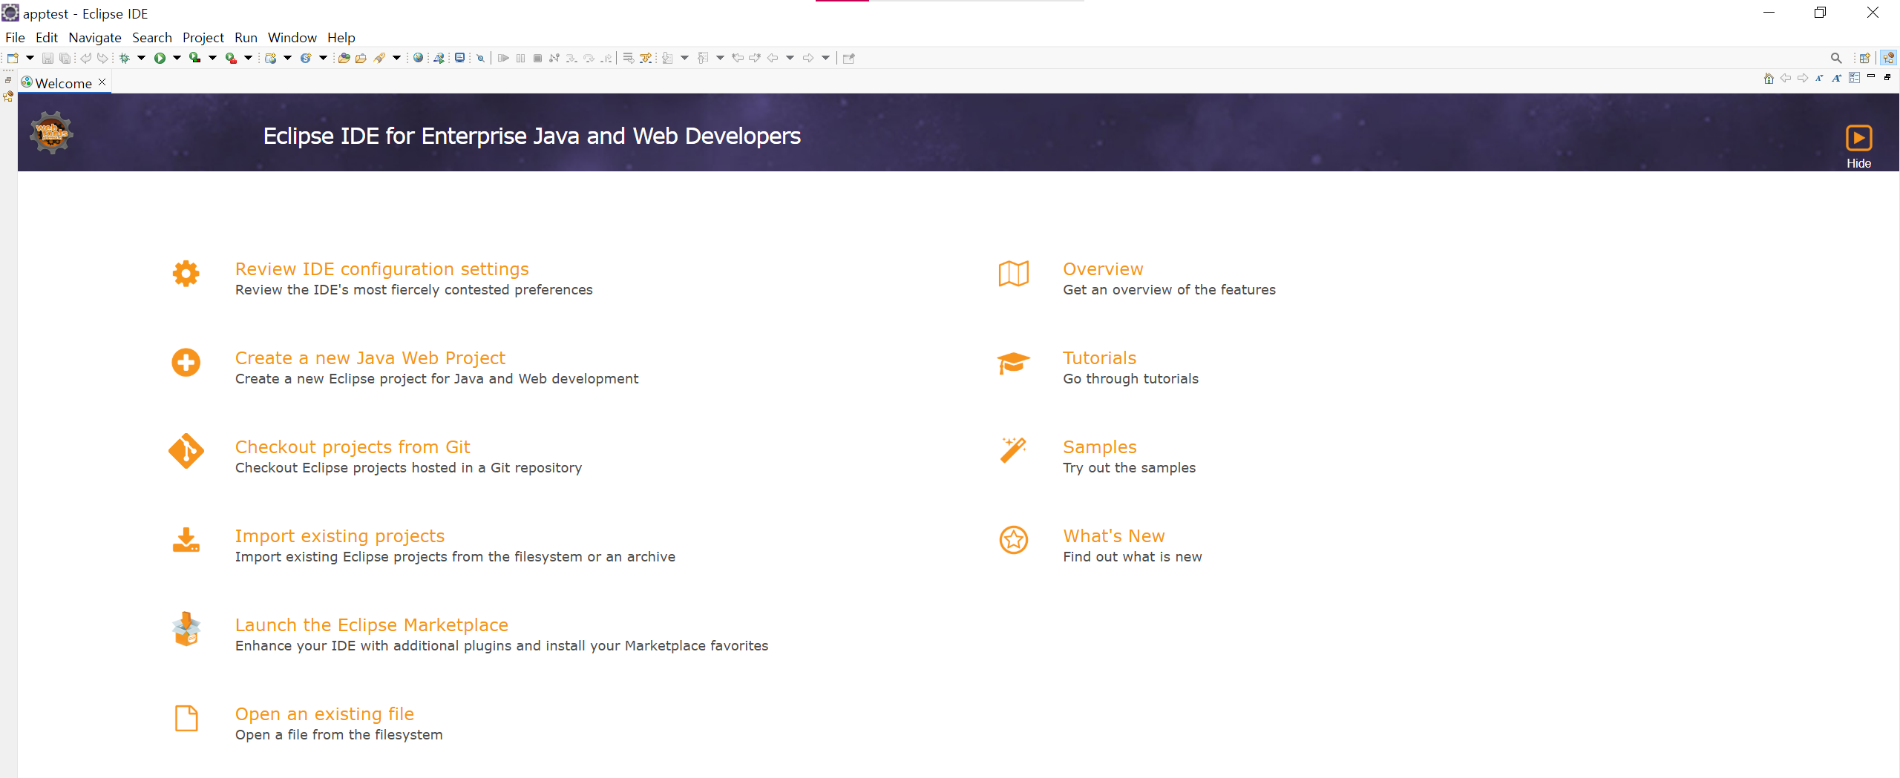Open the Navigate menu
Viewport: 1900px width, 778px height.
point(95,37)
